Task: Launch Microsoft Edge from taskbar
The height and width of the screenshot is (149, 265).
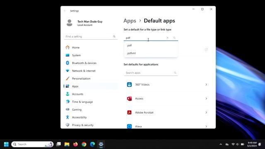Action: coord(92,144)
